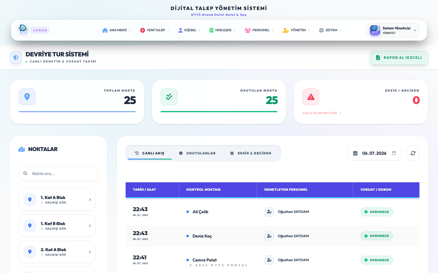Screen dimensions: 438x273
Task: Expand the SİSTEM dropdown
Action: (340, 30)
